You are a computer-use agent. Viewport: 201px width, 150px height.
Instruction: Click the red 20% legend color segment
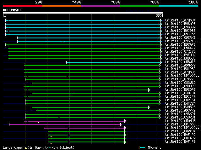pos(23,6)
